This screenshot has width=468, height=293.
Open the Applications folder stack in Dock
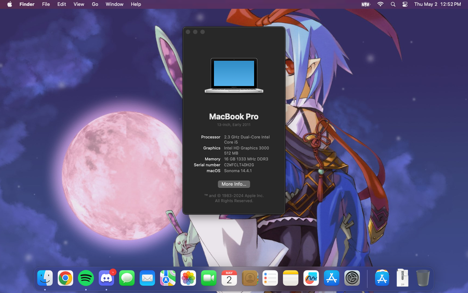[382, 278]
